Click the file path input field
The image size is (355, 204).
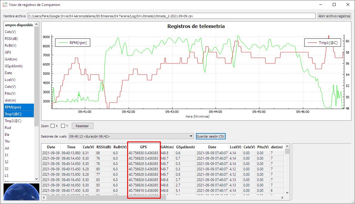pyautogui.click(x=171, y=16)
